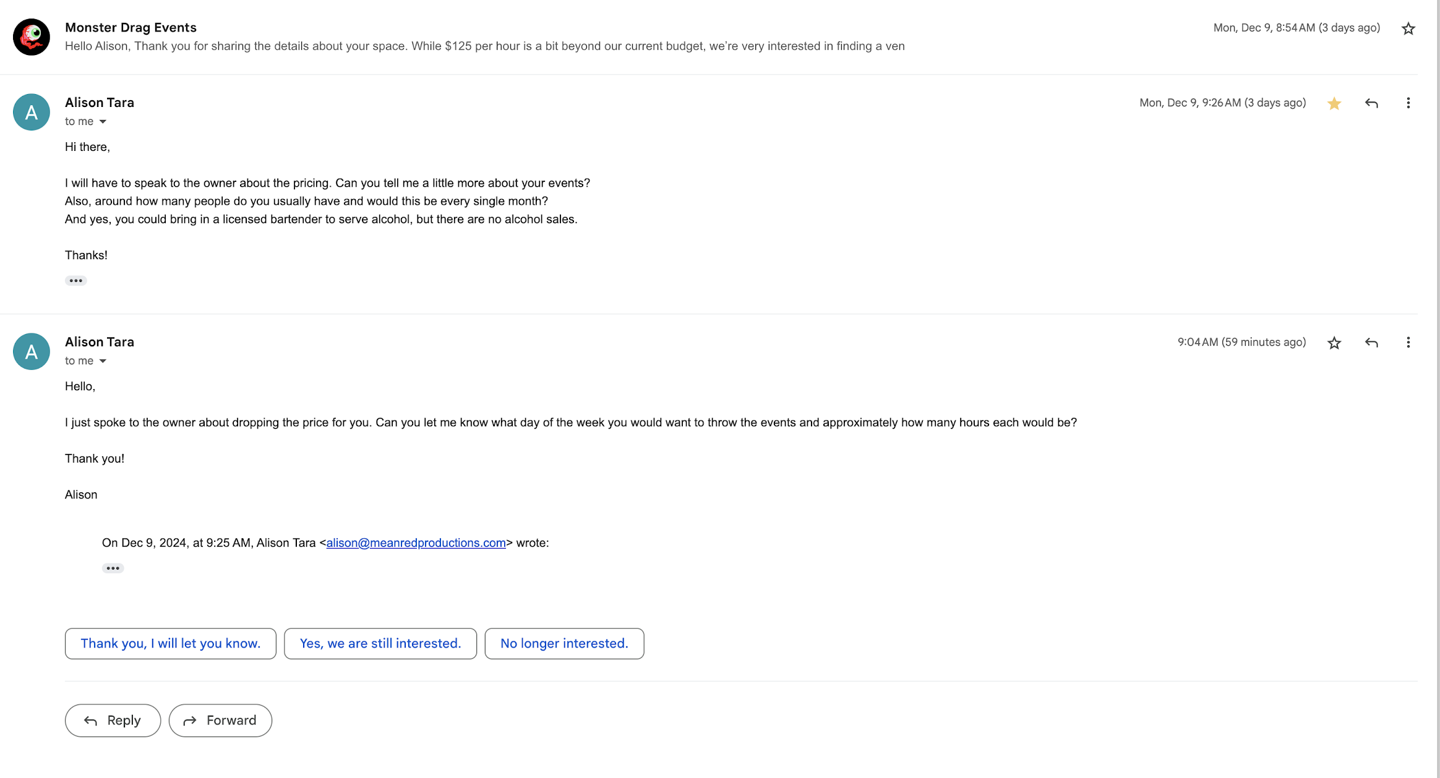The height and width of the screenshot is (778, 1440).
Task: Open more options for 9:26 AM message
Action: pos(1408,103)
